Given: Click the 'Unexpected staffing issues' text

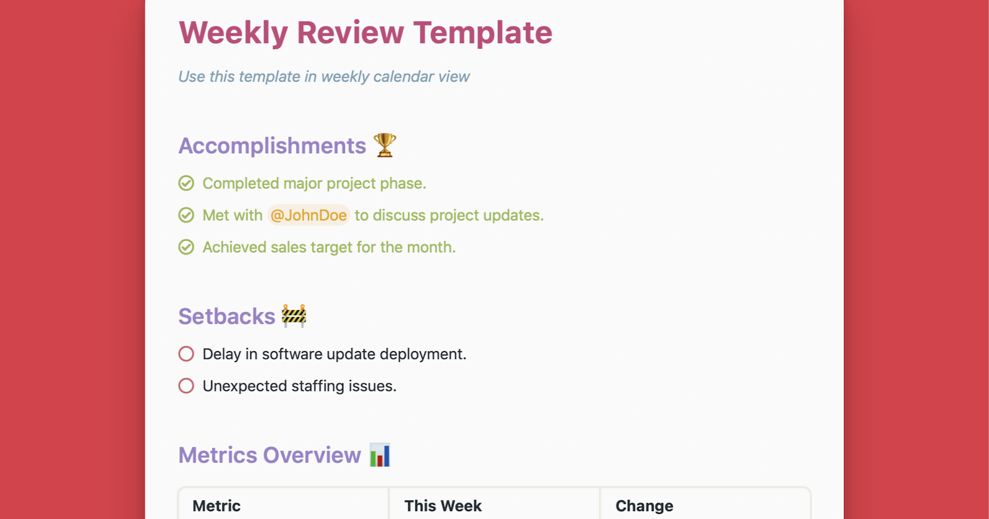Looking at the screenshot, I should tap(299, 386).
